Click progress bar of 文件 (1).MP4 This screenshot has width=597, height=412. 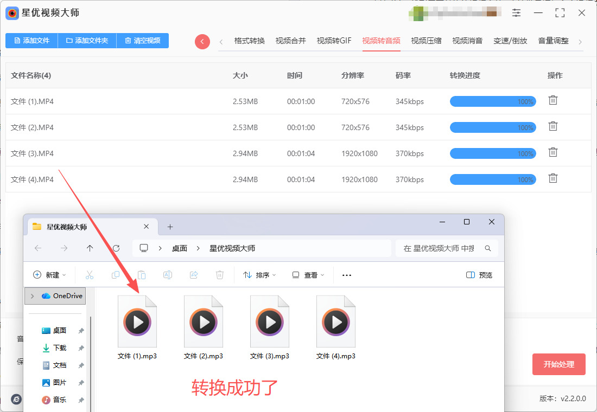coord(493,101)
